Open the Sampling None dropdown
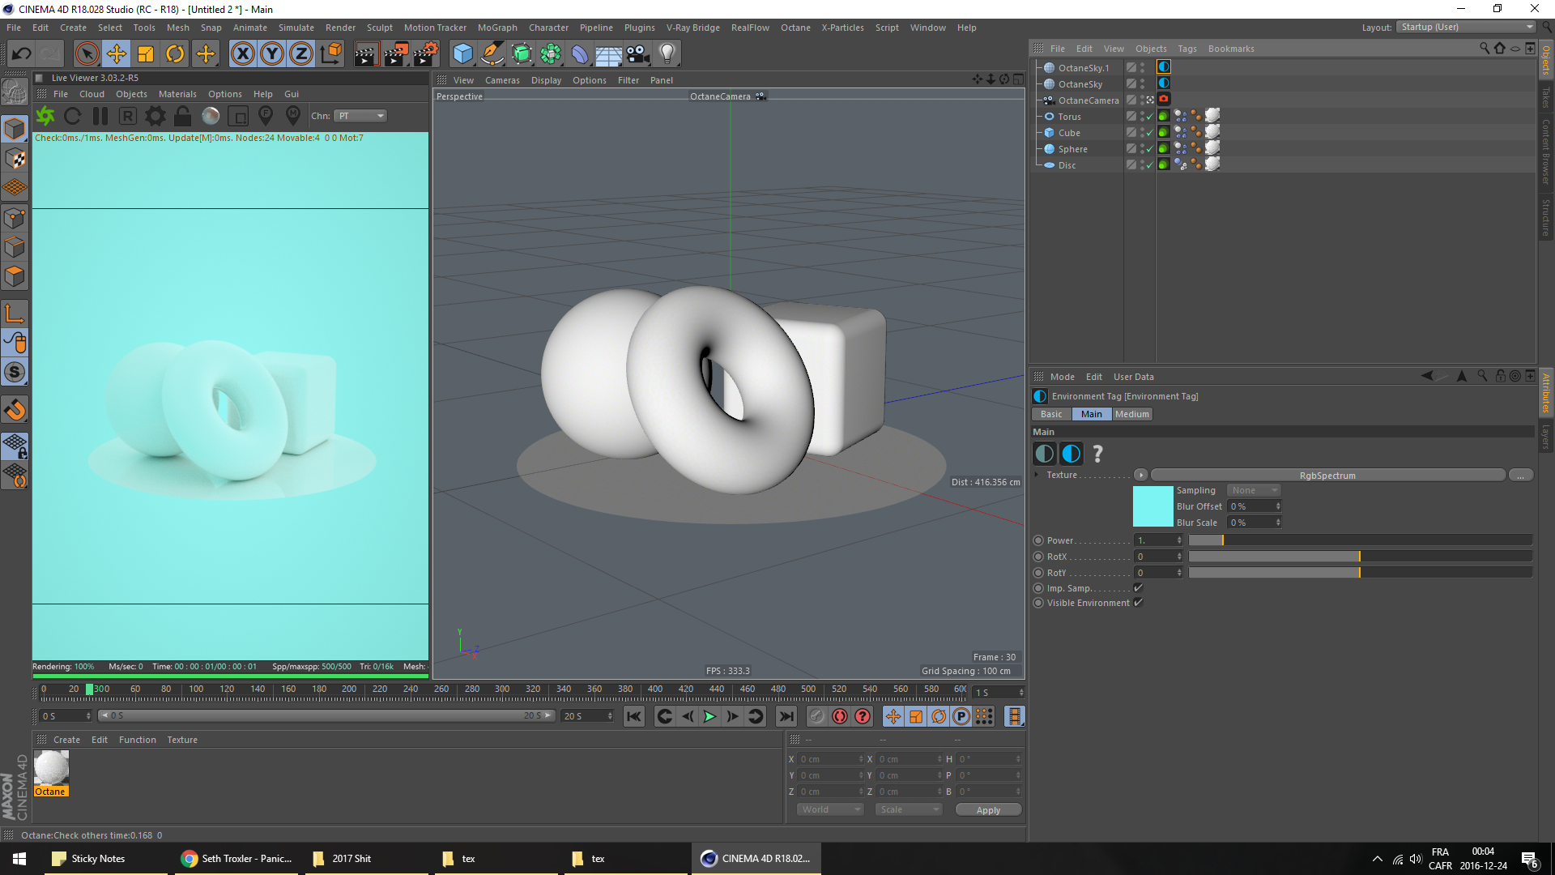The image size is (1555, 875). click(1253, 490)
